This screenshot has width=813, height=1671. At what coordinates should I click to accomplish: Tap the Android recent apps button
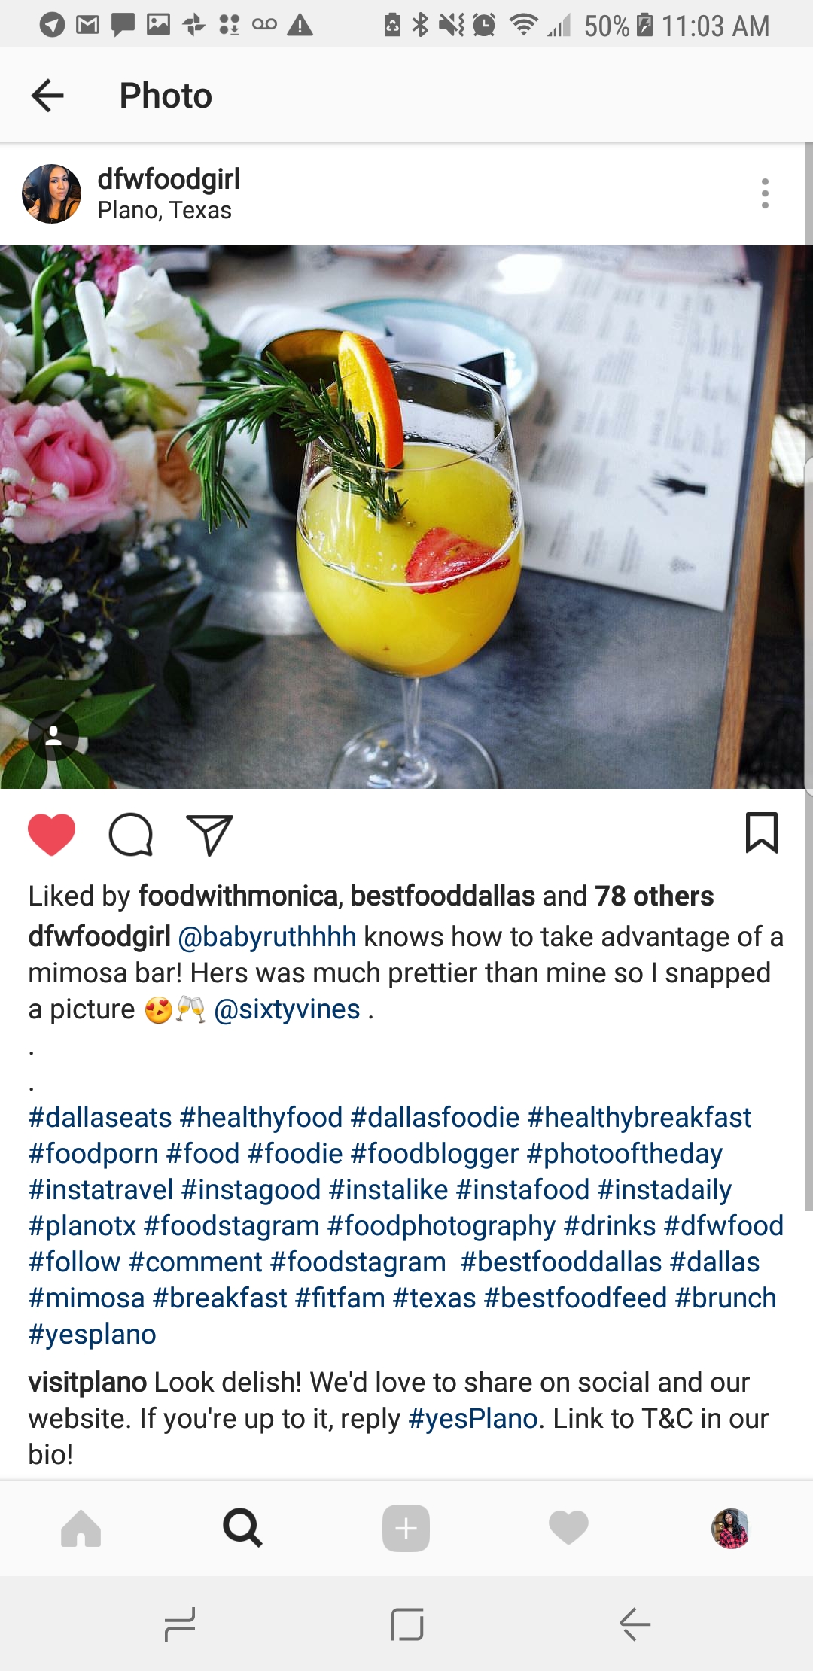pos(180,1624)
